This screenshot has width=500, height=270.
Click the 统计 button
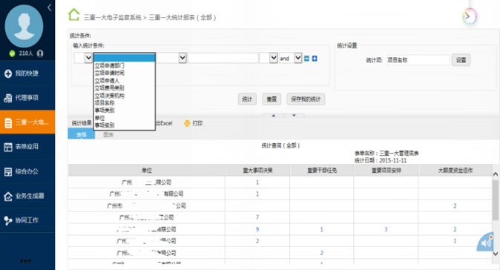coord(247,99)
